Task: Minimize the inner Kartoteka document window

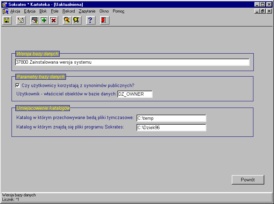Action: [x=257, y=11]
